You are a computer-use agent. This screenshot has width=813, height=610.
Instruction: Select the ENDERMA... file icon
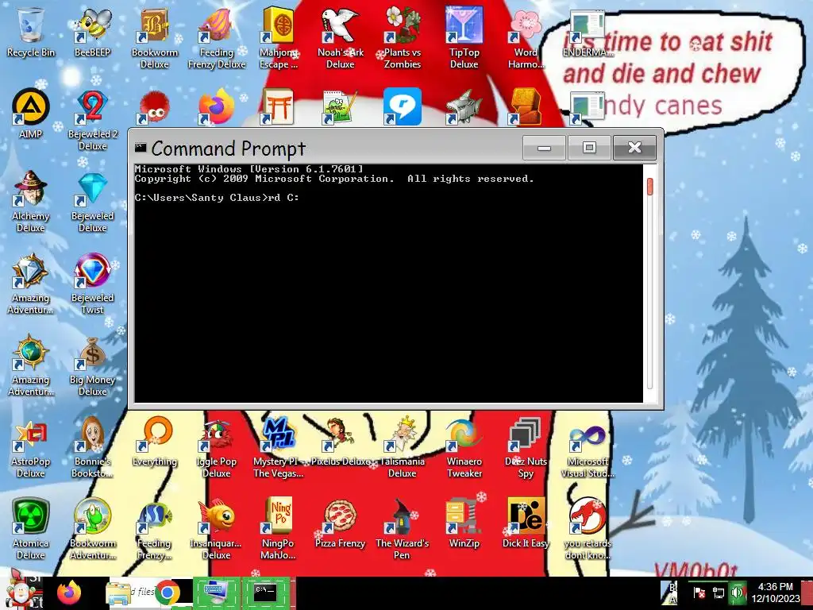point(588,31)
